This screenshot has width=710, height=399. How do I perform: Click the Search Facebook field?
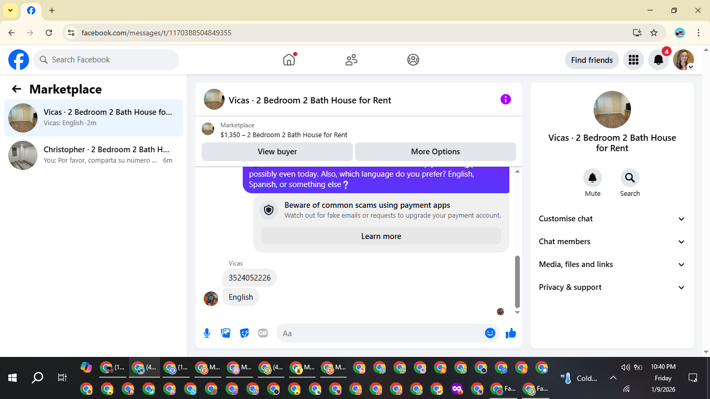click(106, 60)
